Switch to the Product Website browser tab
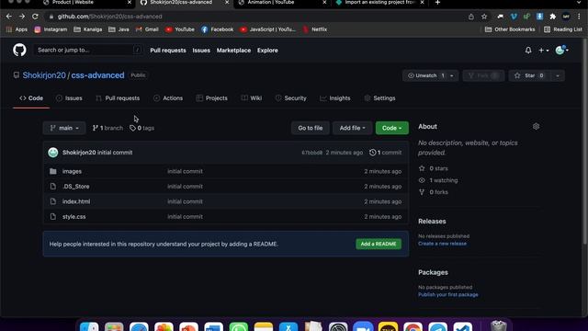Viewport: 588px width, 331px height. [86, 3]
